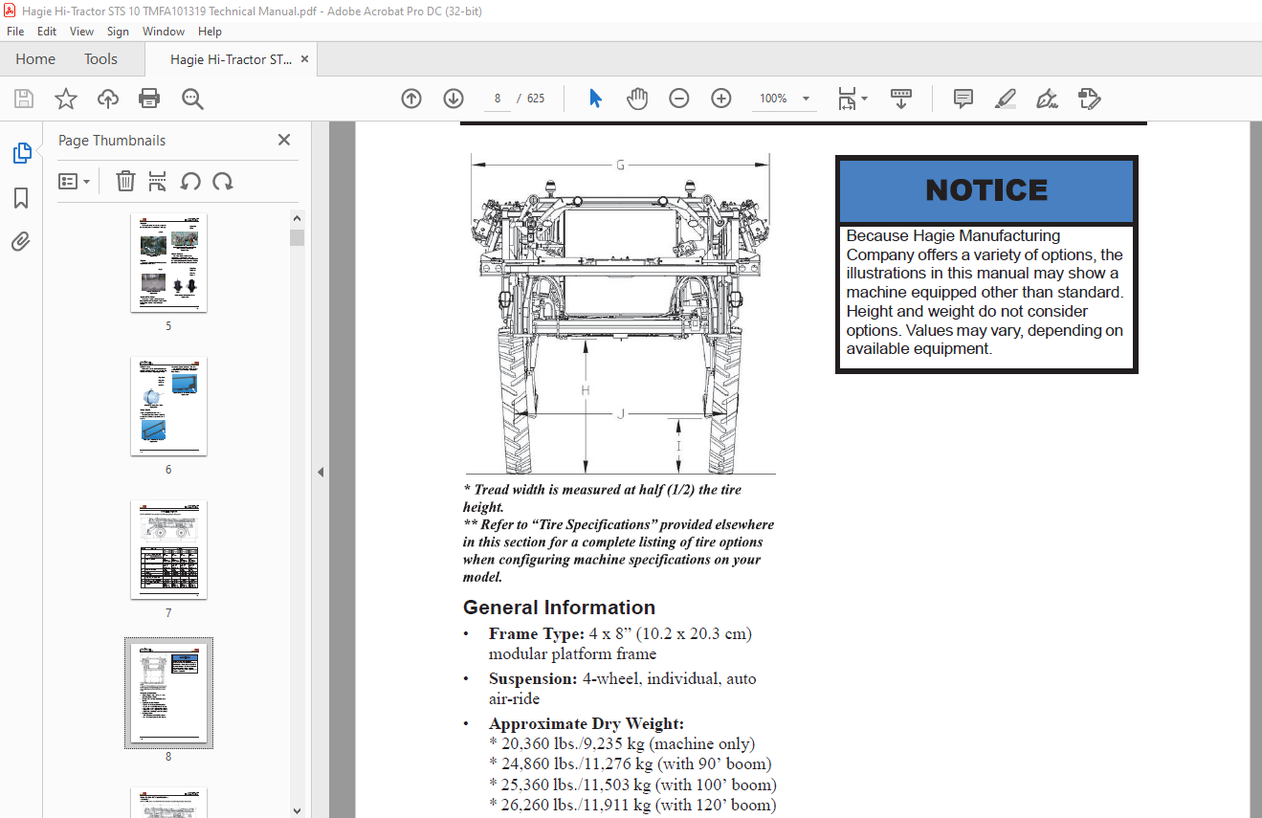Click the Save file icon

coord(24,99)
